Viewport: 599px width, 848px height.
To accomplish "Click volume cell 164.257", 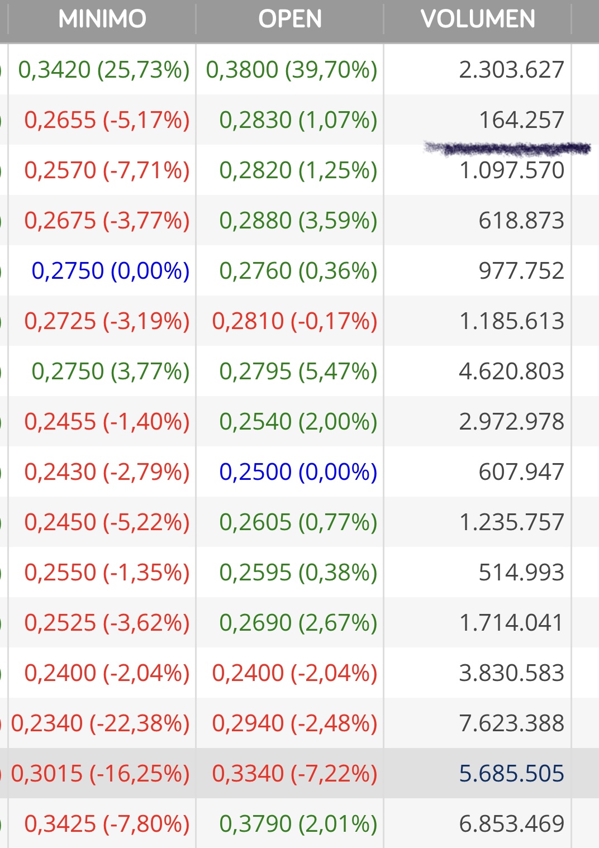I will click(x=521, y=120).
